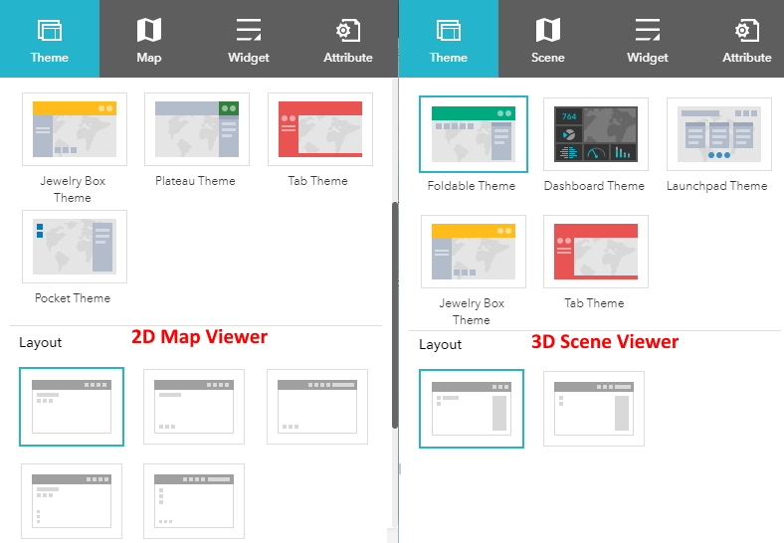784x543 pixels.
Task: Select the Launchpad Theme thumbnail
Action: (719, 134)
